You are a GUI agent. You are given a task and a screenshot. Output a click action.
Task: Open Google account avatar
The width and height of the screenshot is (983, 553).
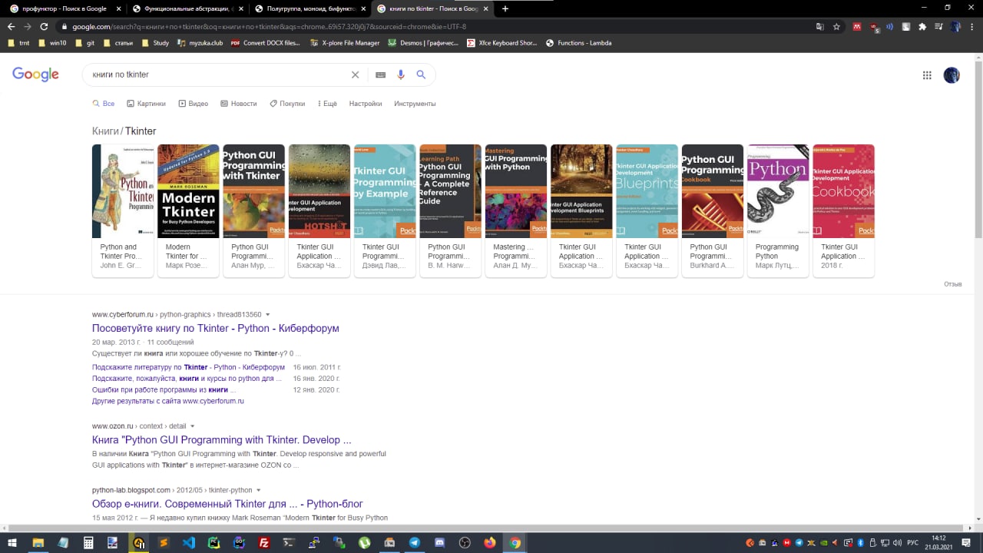(952, 75)
